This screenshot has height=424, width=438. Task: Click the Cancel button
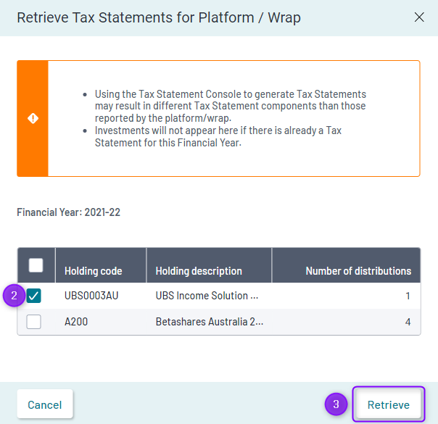[x=45, y=404]
